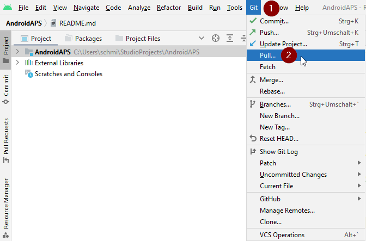Select Show Git Log entry

pyautogui.click(x=306, y=152)
